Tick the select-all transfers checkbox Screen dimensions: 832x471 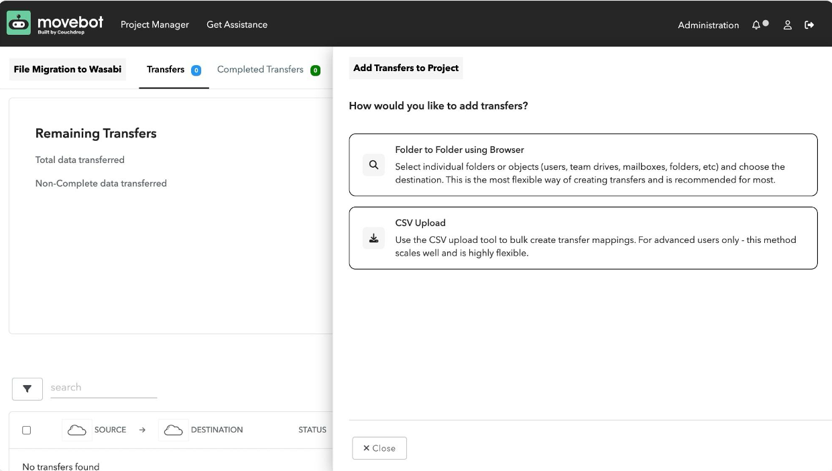(27, 430)
